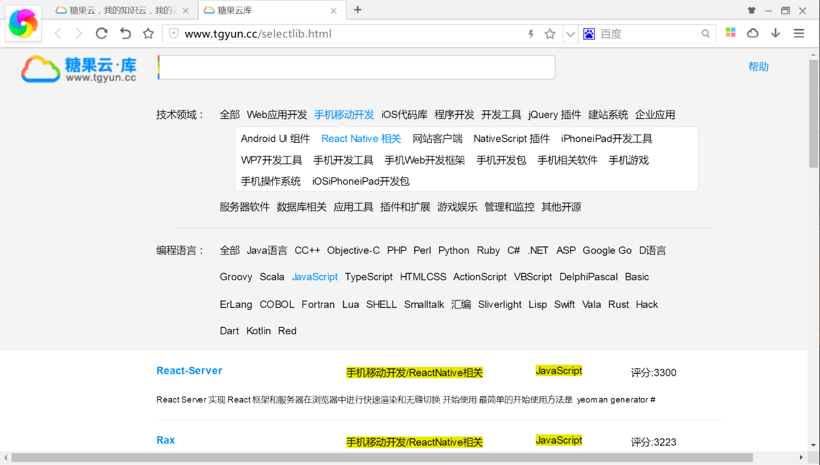This screenshot has width=820, height=465.
Task: Select the Kotlin language filter
Action: (259, 331)
